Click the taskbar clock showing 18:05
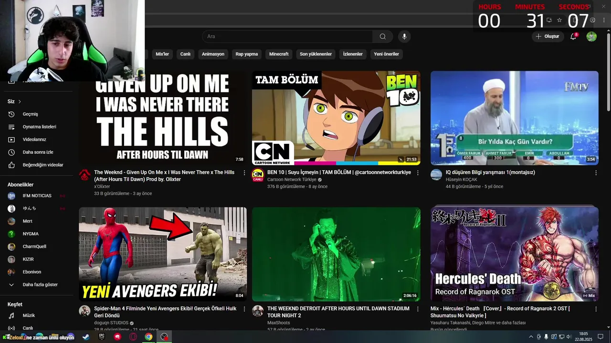This screenshot has height=343, width=611. (x=583, y=337)
